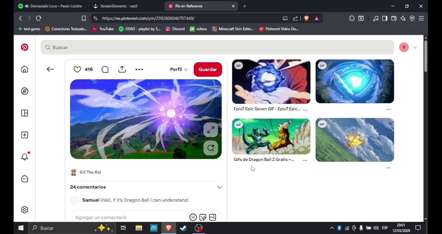Click the create pin plus icon

[25, 135]
